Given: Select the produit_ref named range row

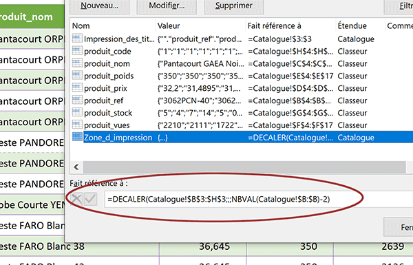Looking at the screenshot, I should 242,100.
